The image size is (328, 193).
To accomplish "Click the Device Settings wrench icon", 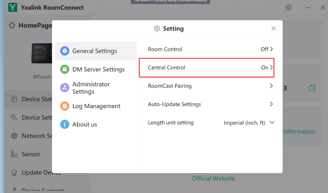I will (14, 117).
